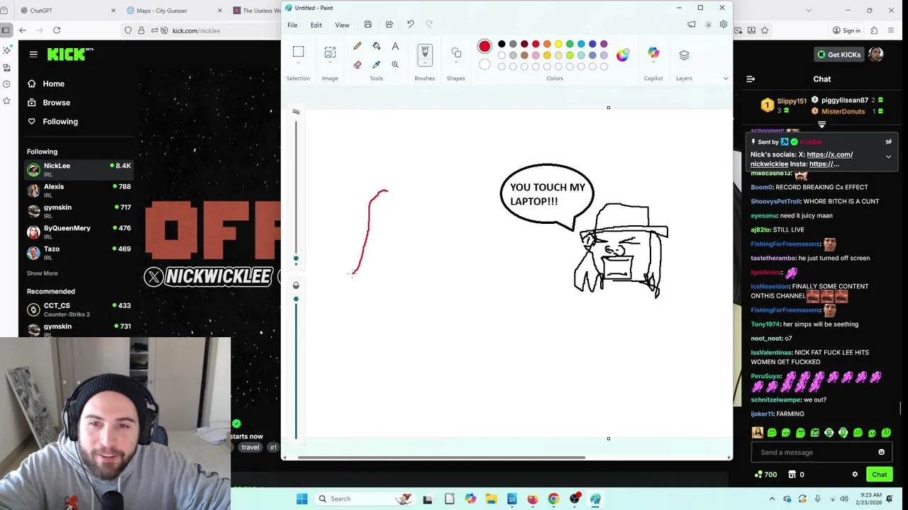908x510 pixels.
Task: Unpin the pinned KickBot message
Action: coord(888,142)
